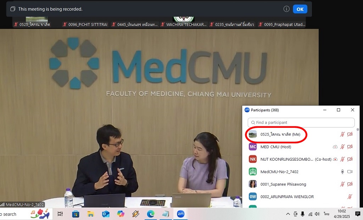Screen dimensions: 363x220
Task: Open Copilot from the taskbar
Action: tap(121, 214)
